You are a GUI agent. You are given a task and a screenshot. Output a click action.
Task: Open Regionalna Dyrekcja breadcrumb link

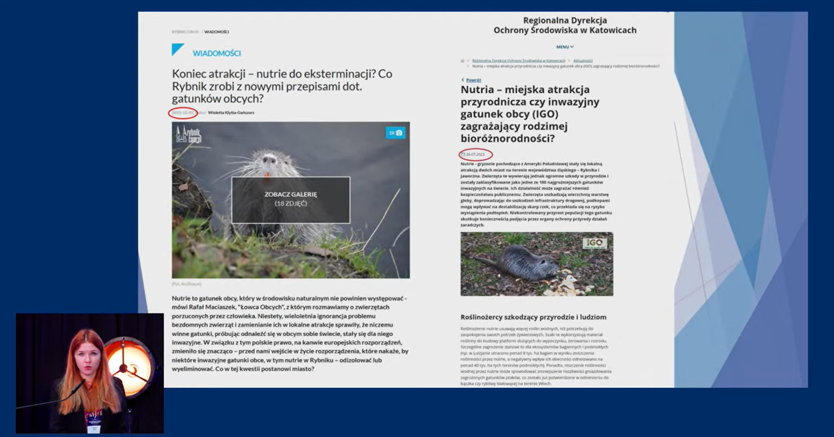[x=518, y=60]
